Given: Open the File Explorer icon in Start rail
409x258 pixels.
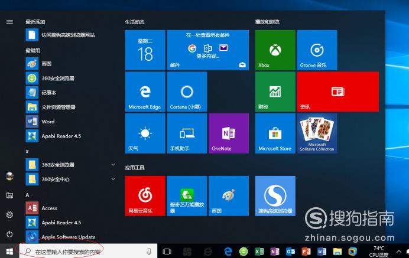Looking at the screenshot, I should [9, 195].
